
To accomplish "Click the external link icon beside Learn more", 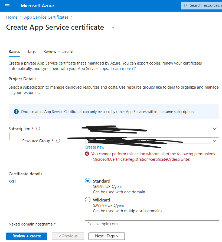I will pyautogui.click(x=134, y=68).
